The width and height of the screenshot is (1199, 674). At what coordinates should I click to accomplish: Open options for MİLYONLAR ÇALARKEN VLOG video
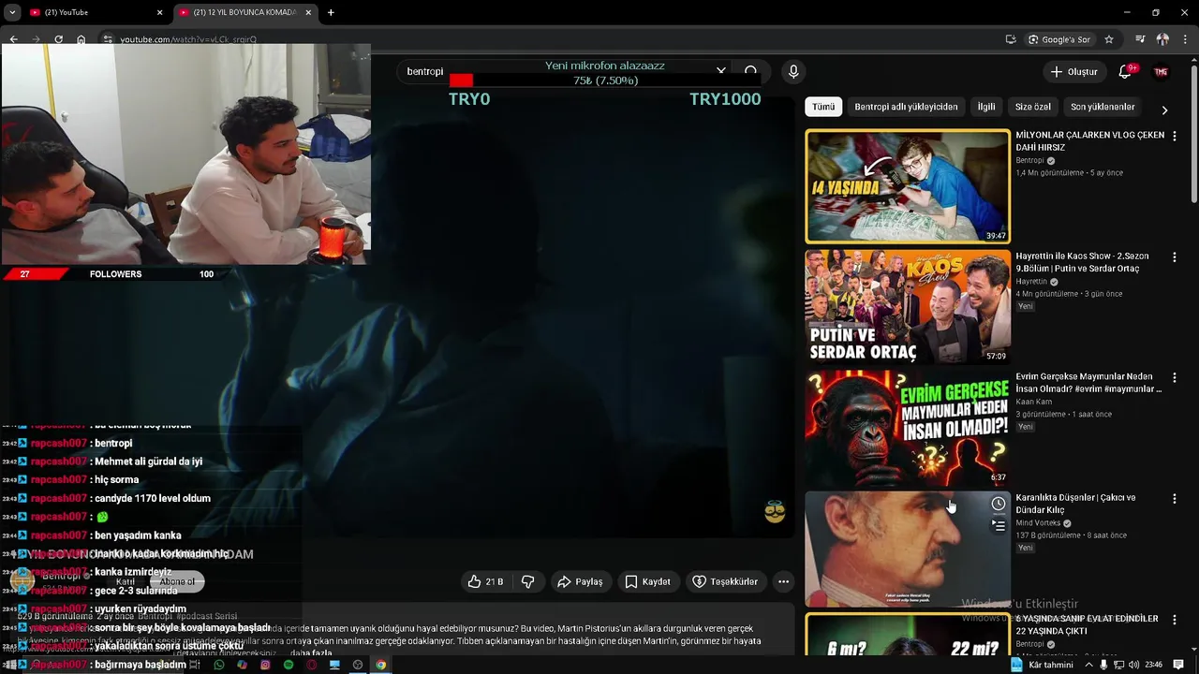(1175, 136)
